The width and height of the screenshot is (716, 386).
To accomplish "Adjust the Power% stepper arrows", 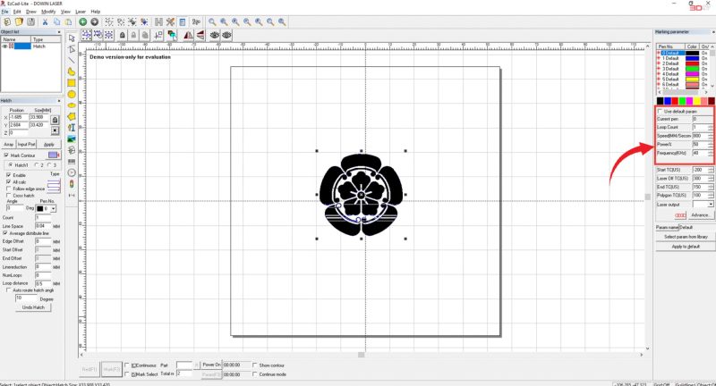I will click(x=711, y=145).
